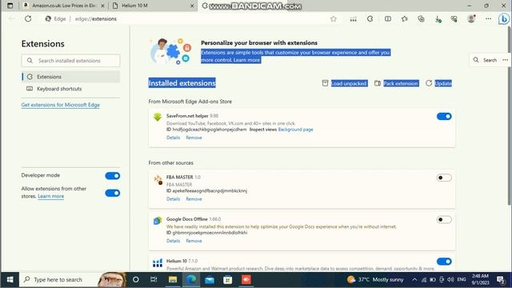The height and width of the screenshot is (288, 512).
Task: Select Extensions in the left sidebar
Action: tap(70, 77)
